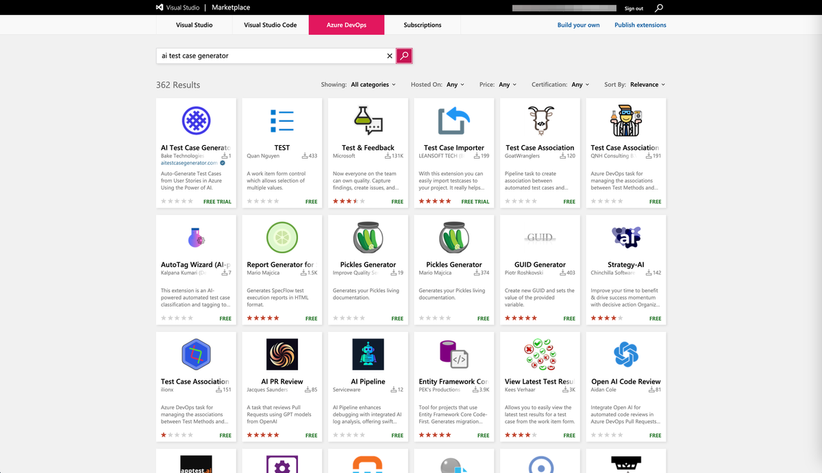Click the Sign out link
The height and width of the screenshot is (473, 822).
634,9
